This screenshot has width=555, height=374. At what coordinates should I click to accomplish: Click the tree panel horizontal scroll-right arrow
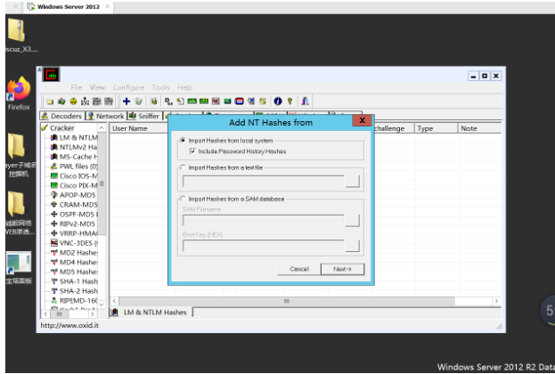(x=93, y=313)
